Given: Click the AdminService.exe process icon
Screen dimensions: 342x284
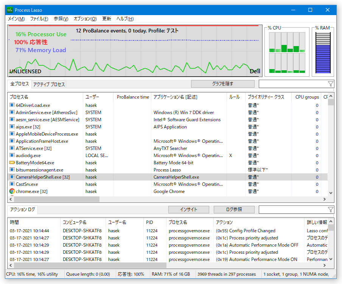Looking at the screenshot, I should pyautogui.click(x=12, y=113).
